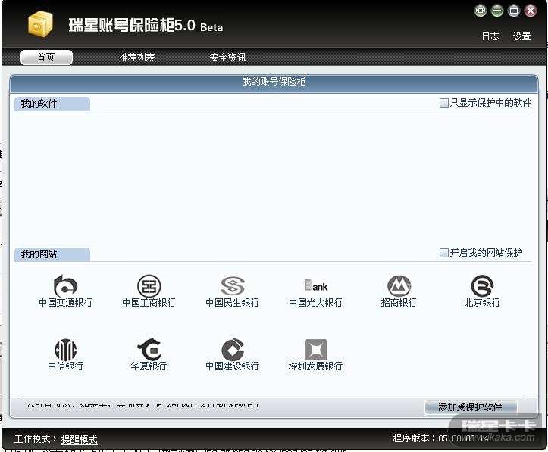The image size is (548, 452).
Task: Open the 日志 log menu
Action: pyautogui.click(x=490, y=36)
